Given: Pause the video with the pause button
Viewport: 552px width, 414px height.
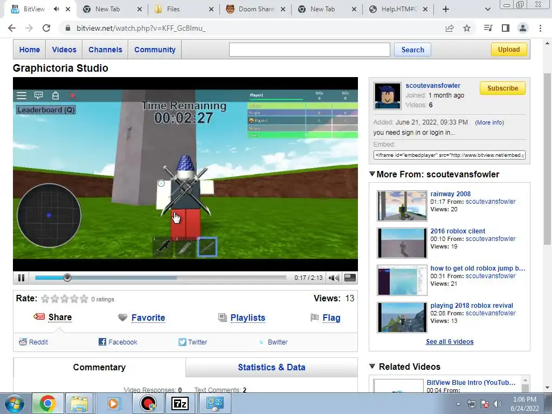Looking at the screenshot, I should [21, 278].
